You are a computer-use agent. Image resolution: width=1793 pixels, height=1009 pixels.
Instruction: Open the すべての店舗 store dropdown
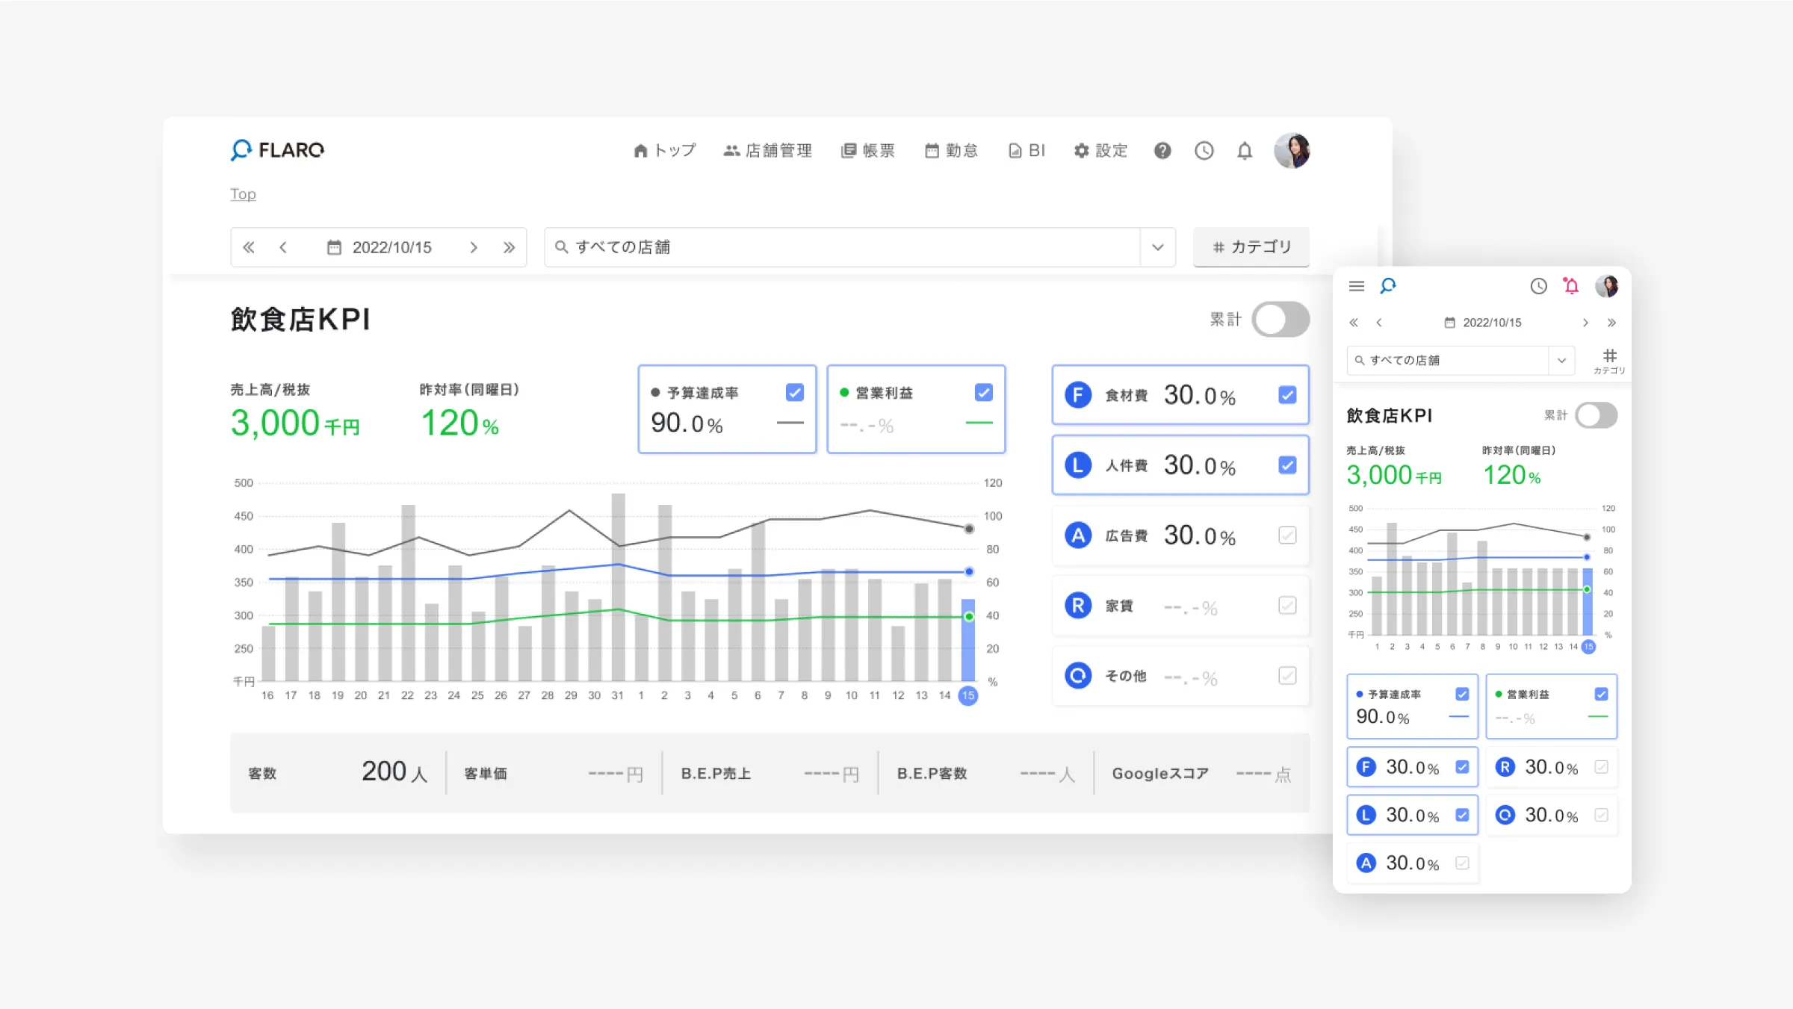click(1157, 247)
